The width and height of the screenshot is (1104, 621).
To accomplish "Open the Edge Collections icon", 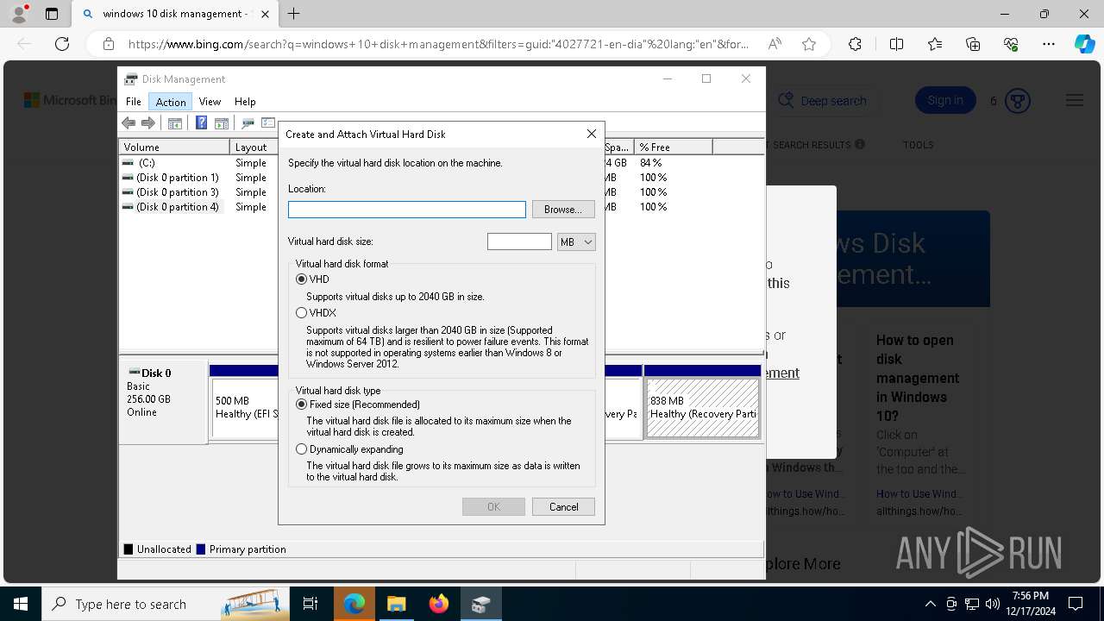I will 973,44.
